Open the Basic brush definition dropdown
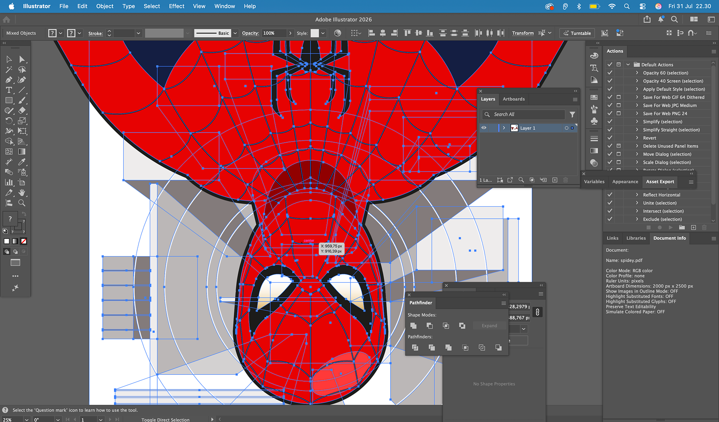The image size is (719, 422). 235,33
